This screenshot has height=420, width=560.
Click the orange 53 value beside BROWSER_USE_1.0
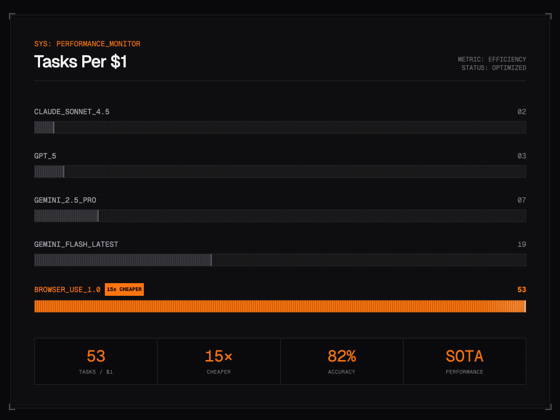[522, 289]
